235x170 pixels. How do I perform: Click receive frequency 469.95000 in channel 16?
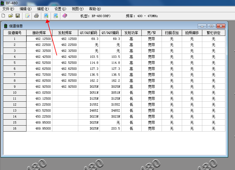pos(39,129)
